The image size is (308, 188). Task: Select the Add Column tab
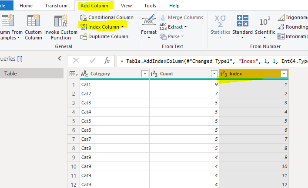coord(94,6)
